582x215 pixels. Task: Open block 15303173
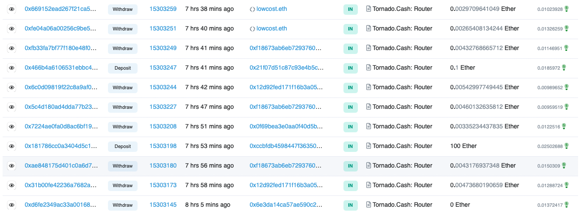click(163, 185)
